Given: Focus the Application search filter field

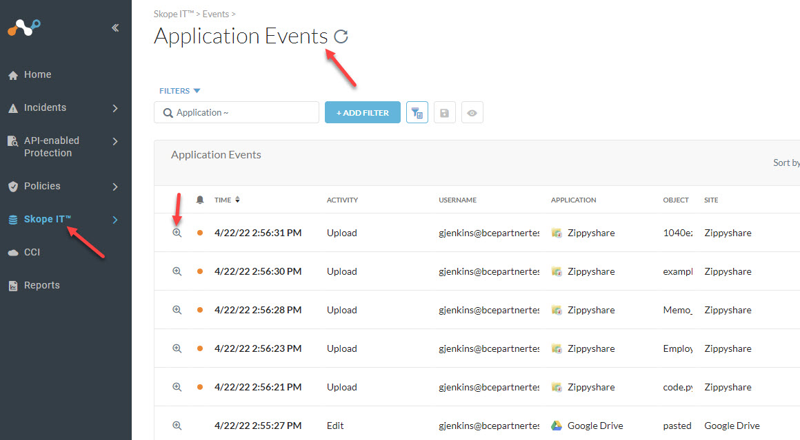Looking at the screenshot, I should click(x=237, y=112).
